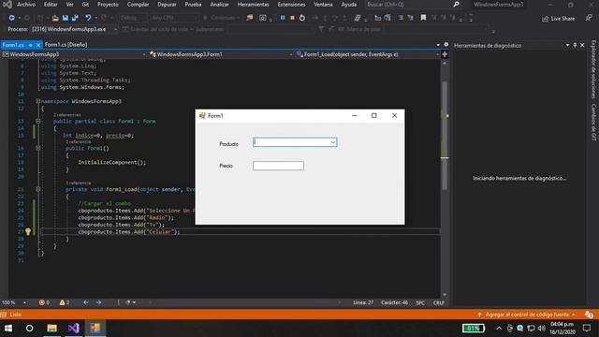Click the search magnifier icon in the title bar

click(456, 5)
